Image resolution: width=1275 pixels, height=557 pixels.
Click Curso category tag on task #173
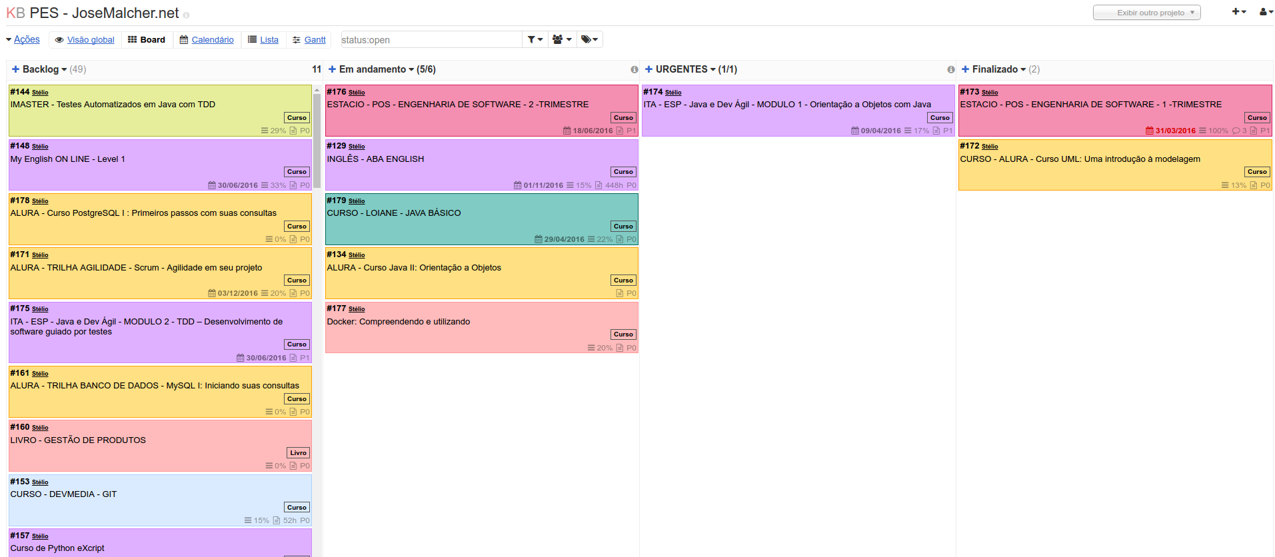pos(1257,118)
